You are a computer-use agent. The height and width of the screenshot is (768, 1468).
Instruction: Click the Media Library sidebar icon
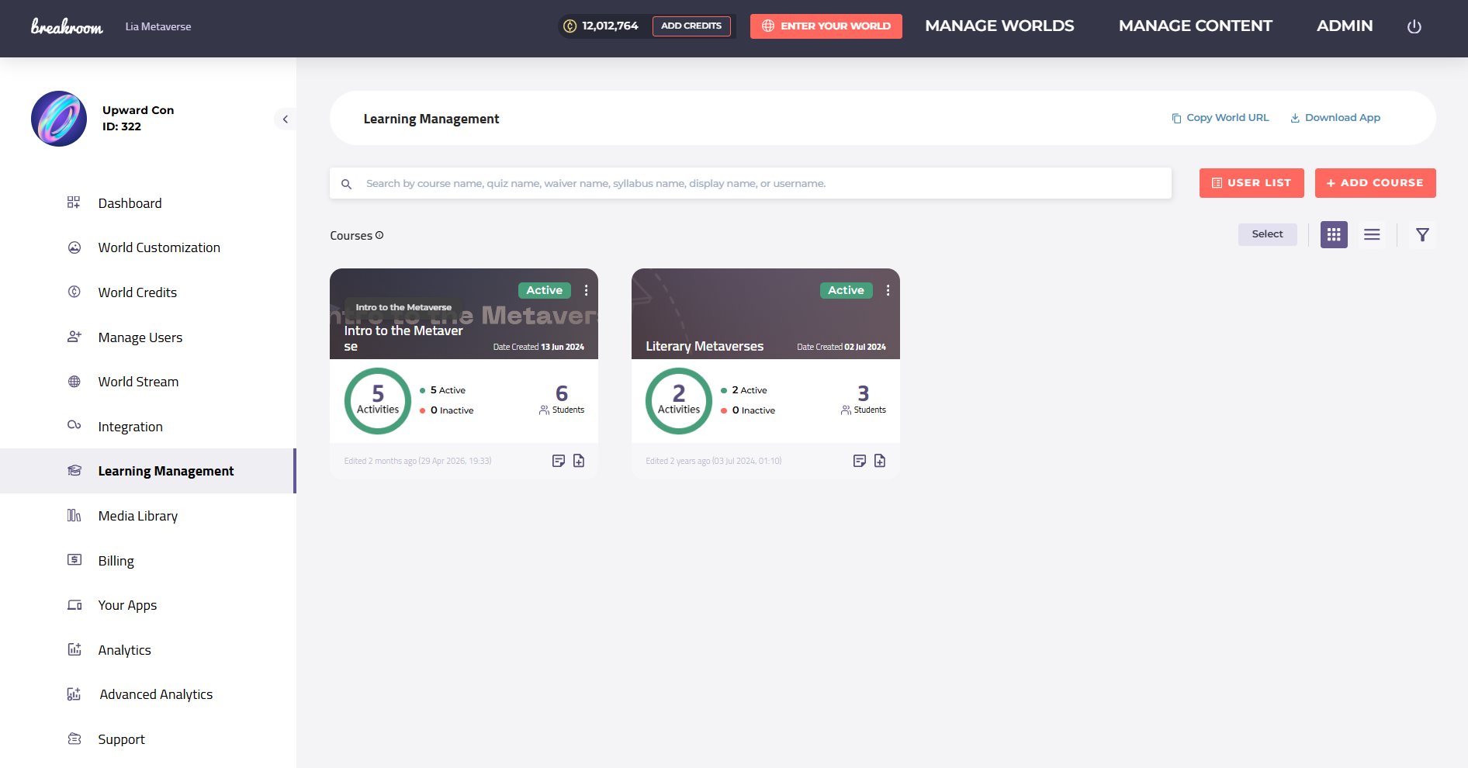click(74, 515)
